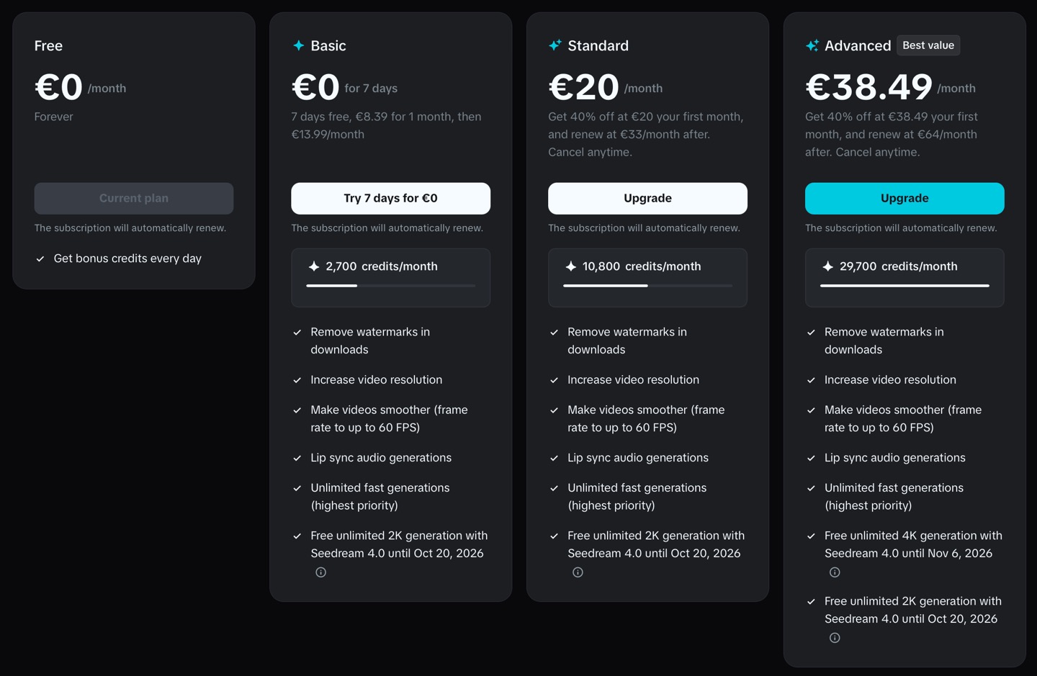Click star icon beside 10,800 credits/month
This screenshot has height=676, width=1037.
(571, 266)
